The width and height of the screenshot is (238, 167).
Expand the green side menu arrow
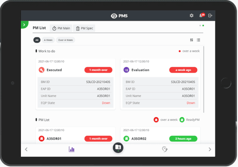click(24, 25)
